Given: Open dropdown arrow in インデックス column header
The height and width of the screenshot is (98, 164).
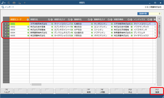Looking at the screenshot, I should [151, 19].
